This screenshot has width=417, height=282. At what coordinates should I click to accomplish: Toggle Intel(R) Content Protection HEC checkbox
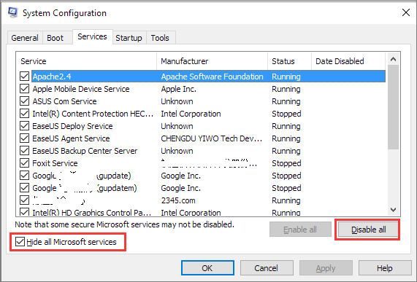point(25,114)
